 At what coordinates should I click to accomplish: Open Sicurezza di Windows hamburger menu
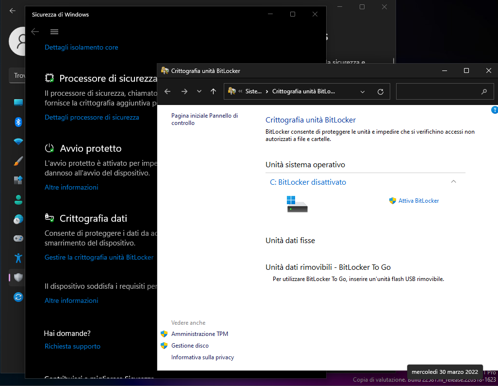pyautogui.click(x=54, y=32)
